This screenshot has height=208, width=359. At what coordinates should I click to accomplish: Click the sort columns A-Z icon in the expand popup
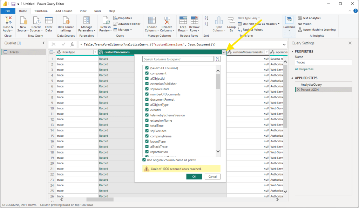(x=217, y=59)
